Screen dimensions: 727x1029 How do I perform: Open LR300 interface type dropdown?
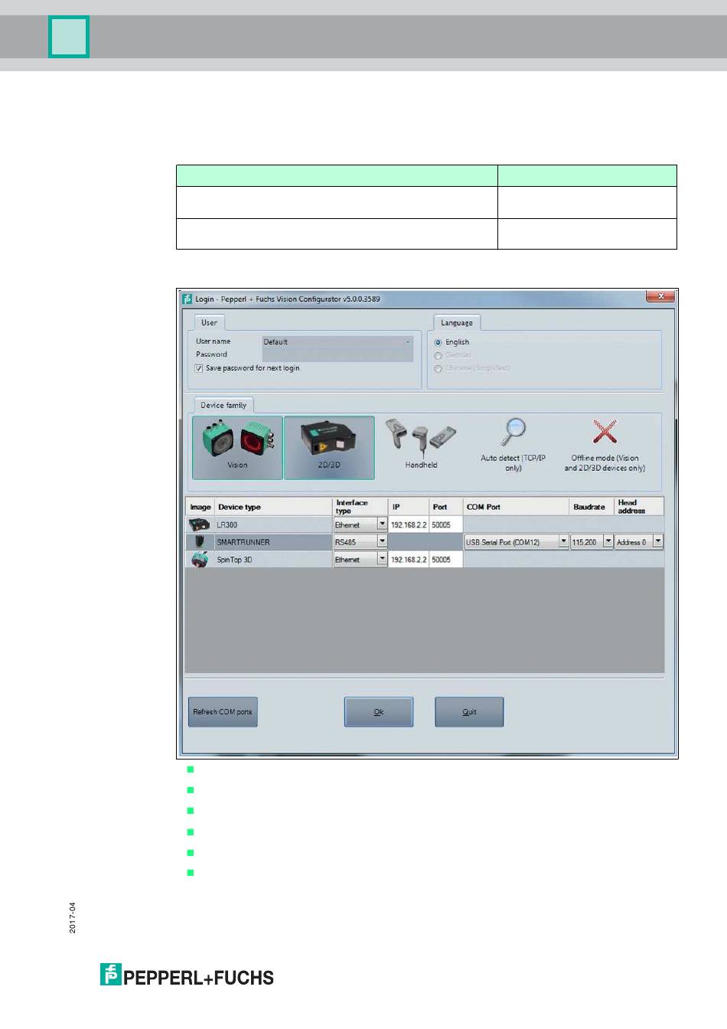pos(382,524)
